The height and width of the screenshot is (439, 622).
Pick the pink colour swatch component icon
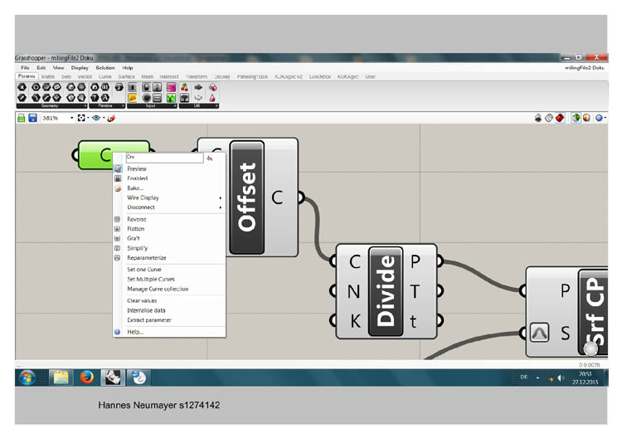click(171, 87)
